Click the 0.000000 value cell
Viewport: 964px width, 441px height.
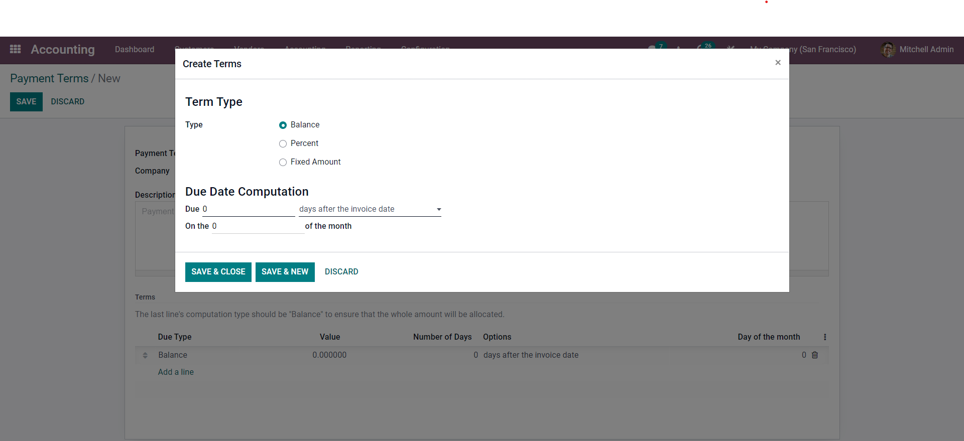pyautogui.click(x=329, y=355)
